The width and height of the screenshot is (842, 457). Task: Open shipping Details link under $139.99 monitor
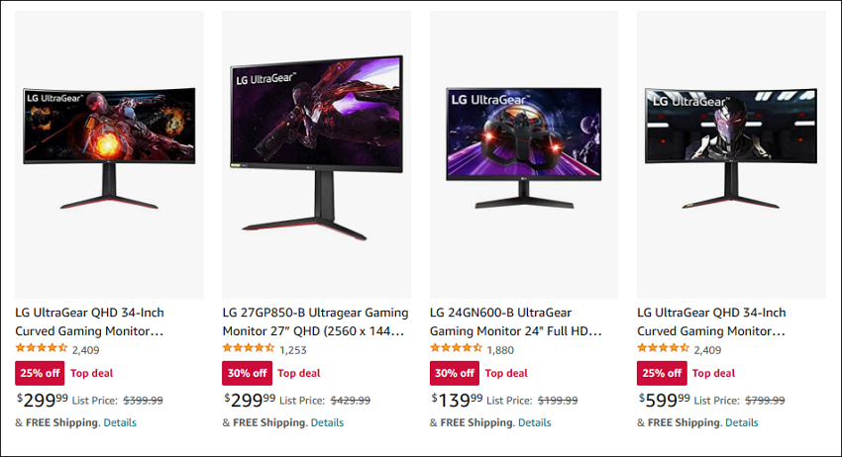pos(534,422)
